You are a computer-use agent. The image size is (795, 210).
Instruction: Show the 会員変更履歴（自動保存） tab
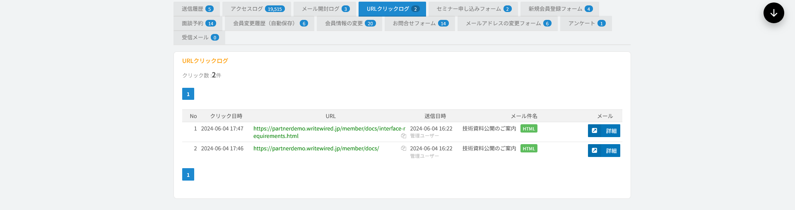click(270, 23)
